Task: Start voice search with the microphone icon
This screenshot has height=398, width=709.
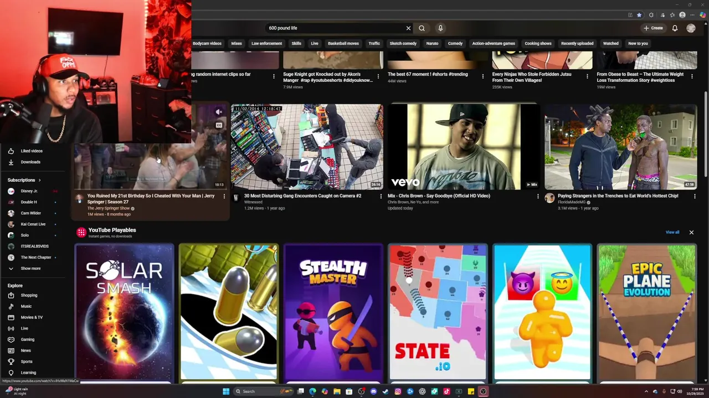Action: 440,28
